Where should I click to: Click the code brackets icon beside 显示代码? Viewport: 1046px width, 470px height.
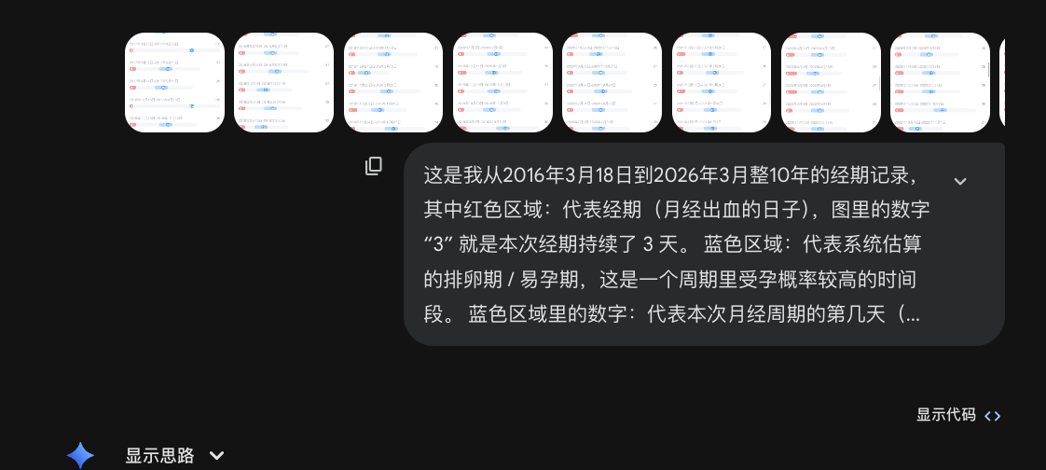[993, 416]
